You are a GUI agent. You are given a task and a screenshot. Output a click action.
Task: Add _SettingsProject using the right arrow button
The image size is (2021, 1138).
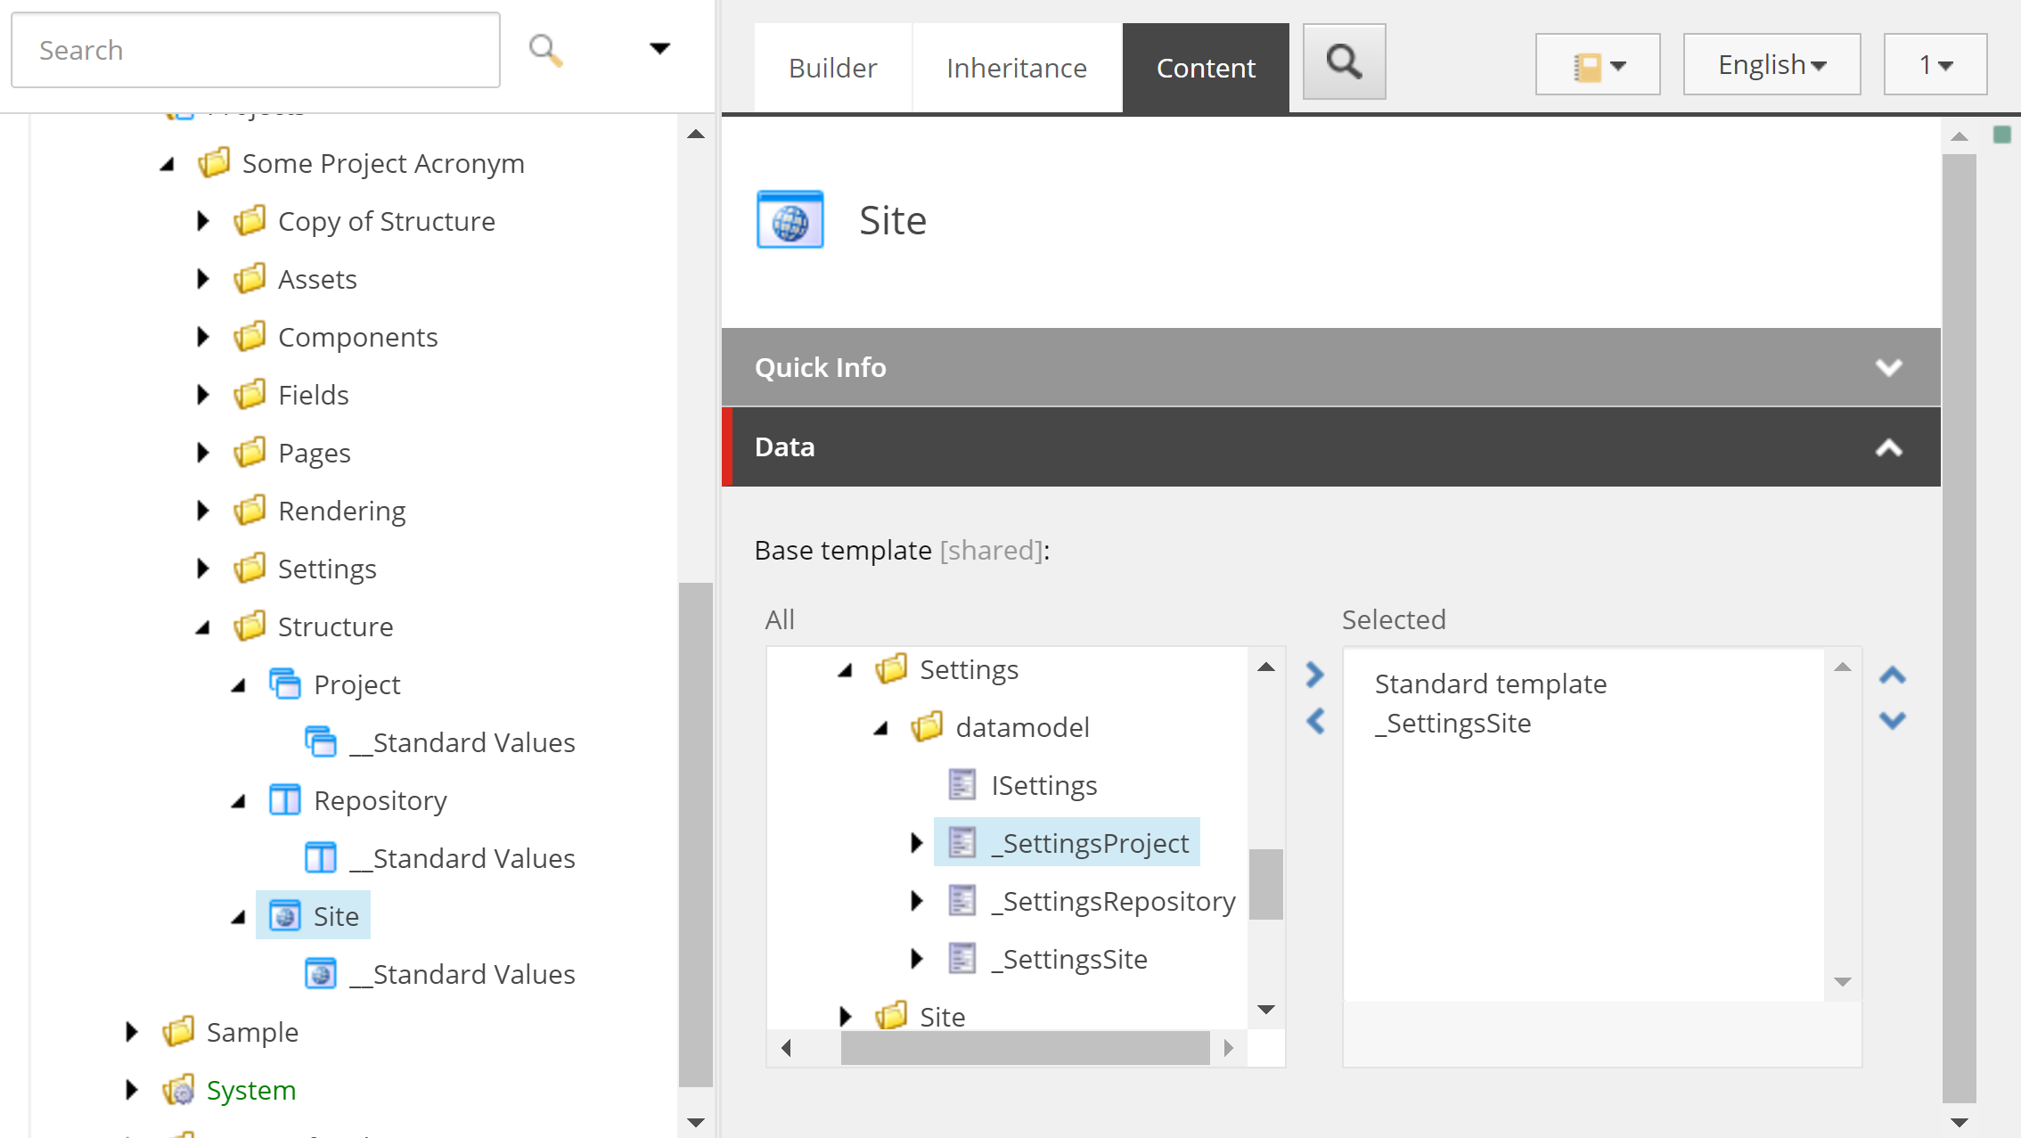tap(1315, 675)
